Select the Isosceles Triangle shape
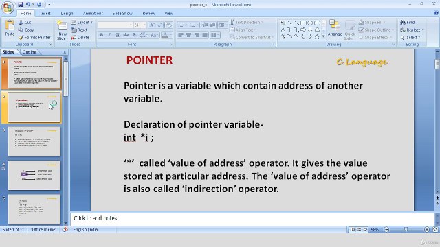Screen dimensions: 440x247 [283, 30]
